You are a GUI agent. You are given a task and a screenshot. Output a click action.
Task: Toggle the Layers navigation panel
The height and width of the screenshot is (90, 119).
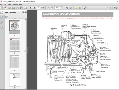click(2, 27)
